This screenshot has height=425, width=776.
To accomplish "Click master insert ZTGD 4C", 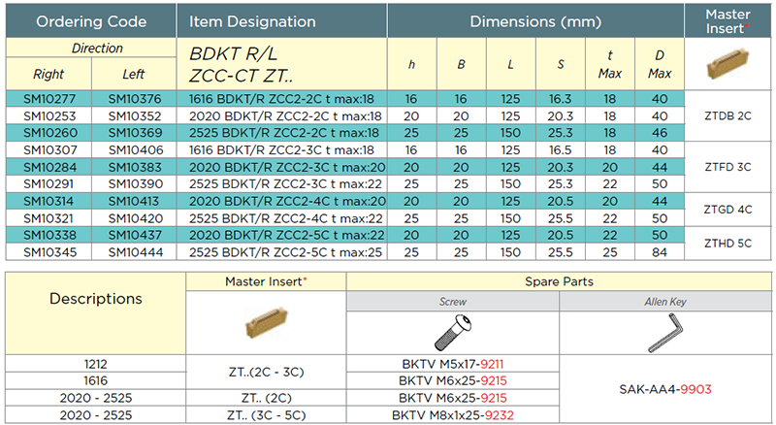I will (727, 210).
